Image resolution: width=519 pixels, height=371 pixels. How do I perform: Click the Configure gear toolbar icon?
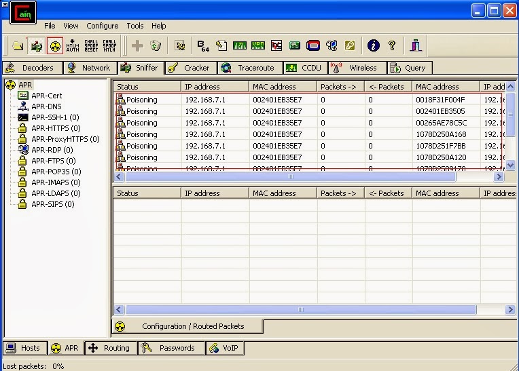pos(180,45)
